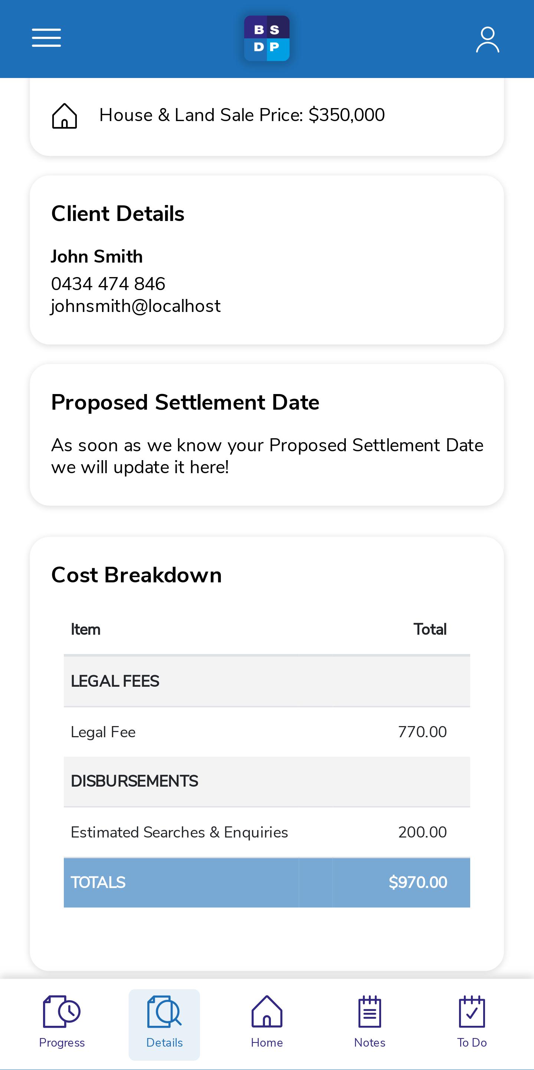Tap the house icon beside Sale Price
The height and width of the screenshot is (1070, 534).
coord(64,116)
